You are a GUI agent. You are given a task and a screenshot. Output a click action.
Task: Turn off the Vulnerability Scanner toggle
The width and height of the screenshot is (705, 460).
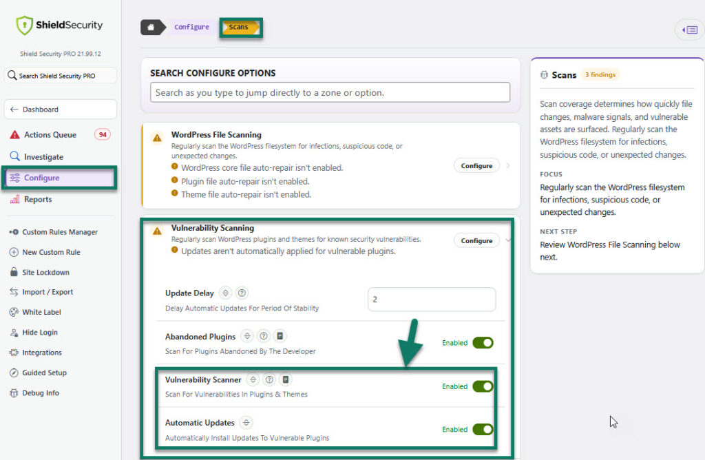[483, 386]
